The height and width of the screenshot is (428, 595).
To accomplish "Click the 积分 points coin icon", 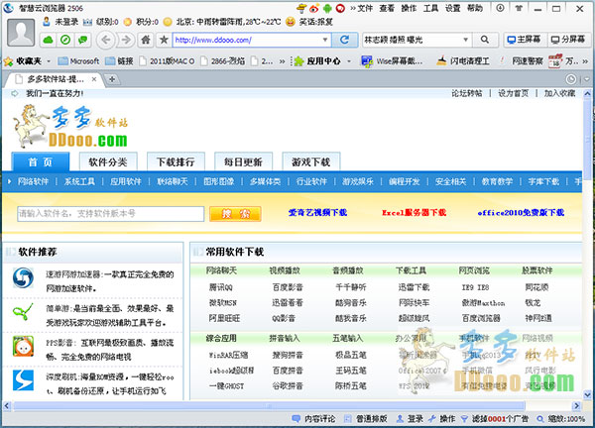I will click(x=128, y=22).
